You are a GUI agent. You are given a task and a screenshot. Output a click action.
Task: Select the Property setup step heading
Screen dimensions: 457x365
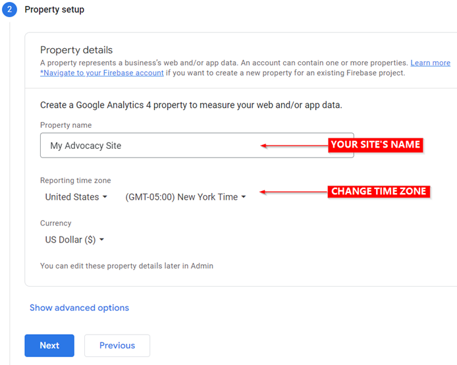click(55, 10)
